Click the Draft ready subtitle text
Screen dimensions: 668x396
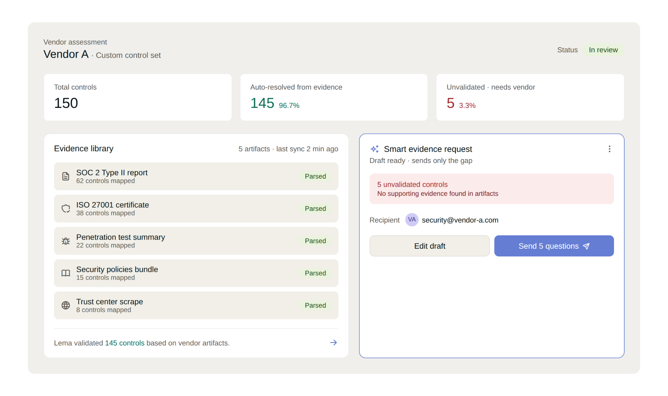421,161
